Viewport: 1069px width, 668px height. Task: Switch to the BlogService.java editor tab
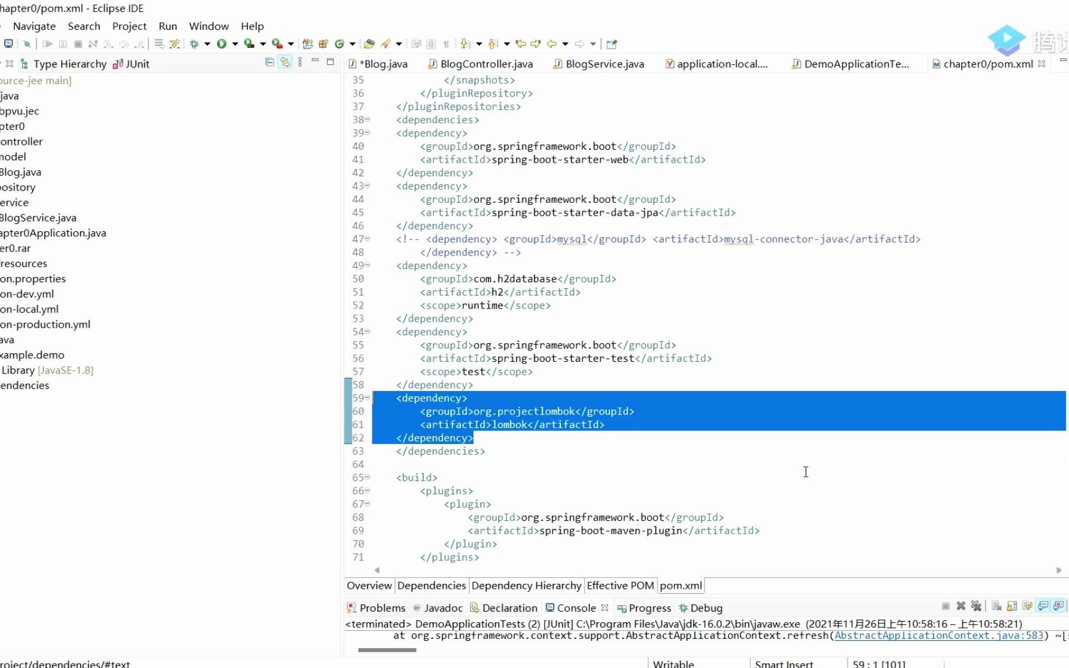598,64
